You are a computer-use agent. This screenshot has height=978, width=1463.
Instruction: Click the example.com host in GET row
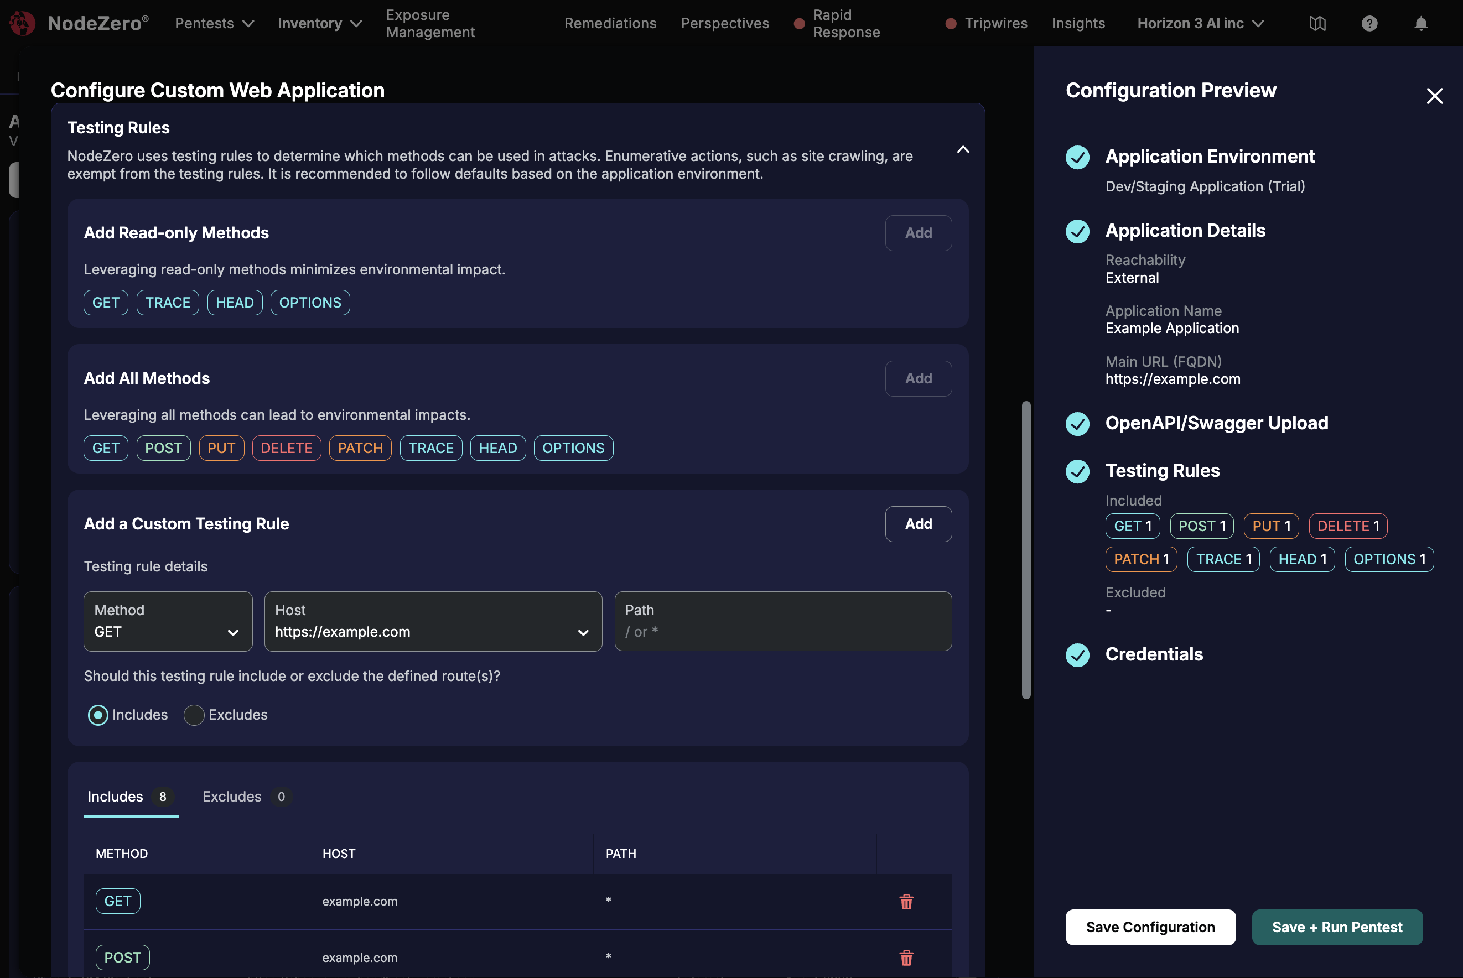click(359, 901)
